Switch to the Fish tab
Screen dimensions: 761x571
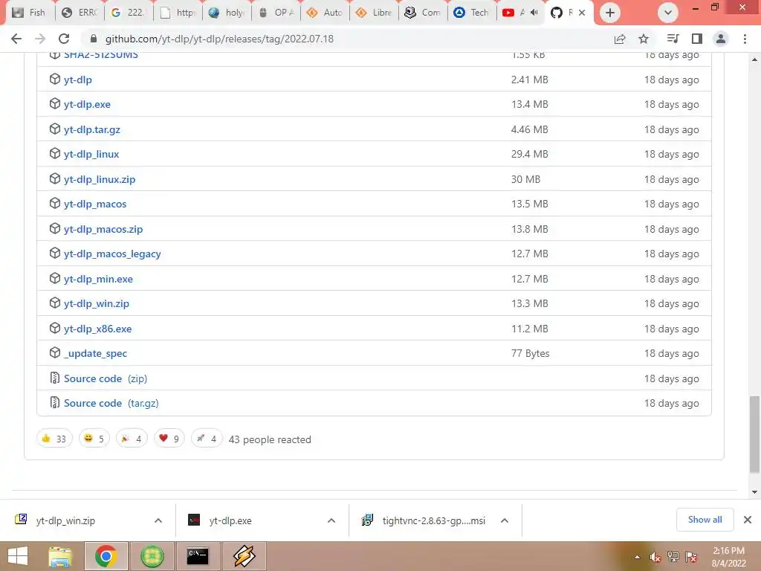29,13
